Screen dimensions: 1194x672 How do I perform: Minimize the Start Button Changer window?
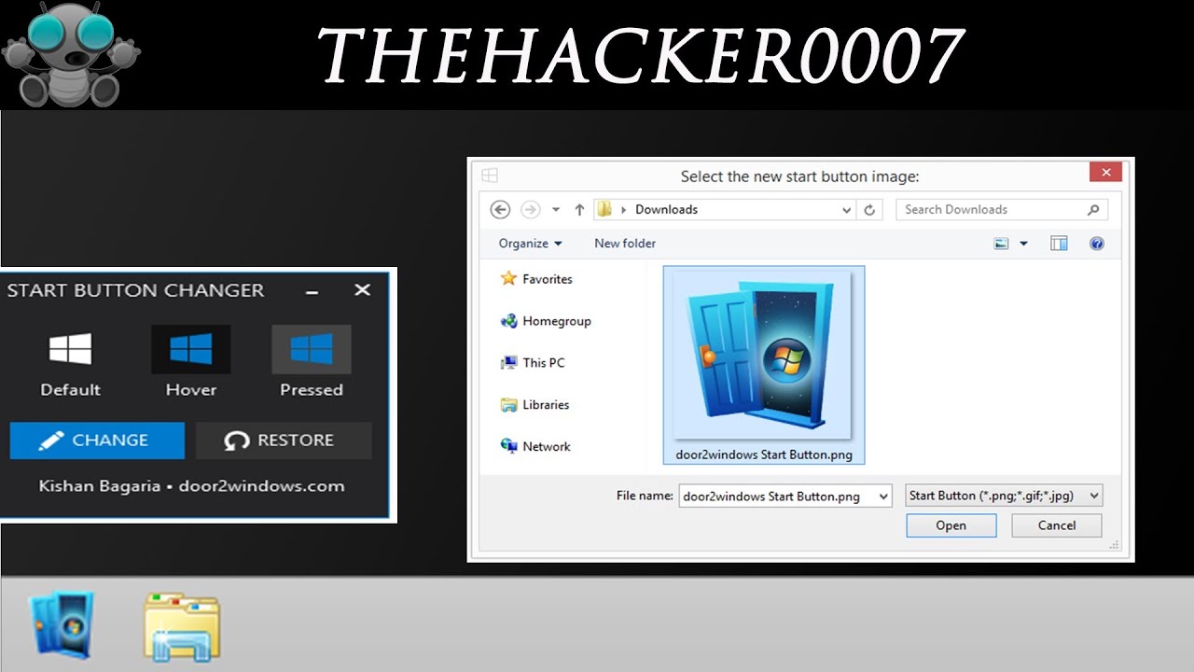(312, 291)
